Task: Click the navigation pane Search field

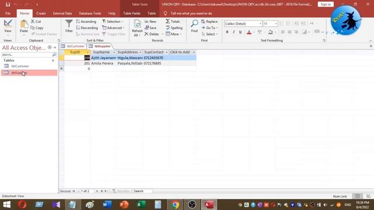Action: tap(27, 55)
